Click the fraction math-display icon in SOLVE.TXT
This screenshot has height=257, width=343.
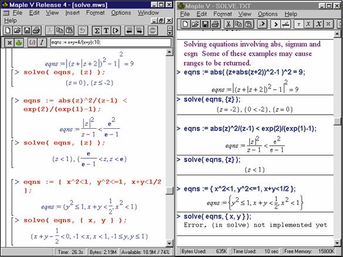click(x=286, y=24)
